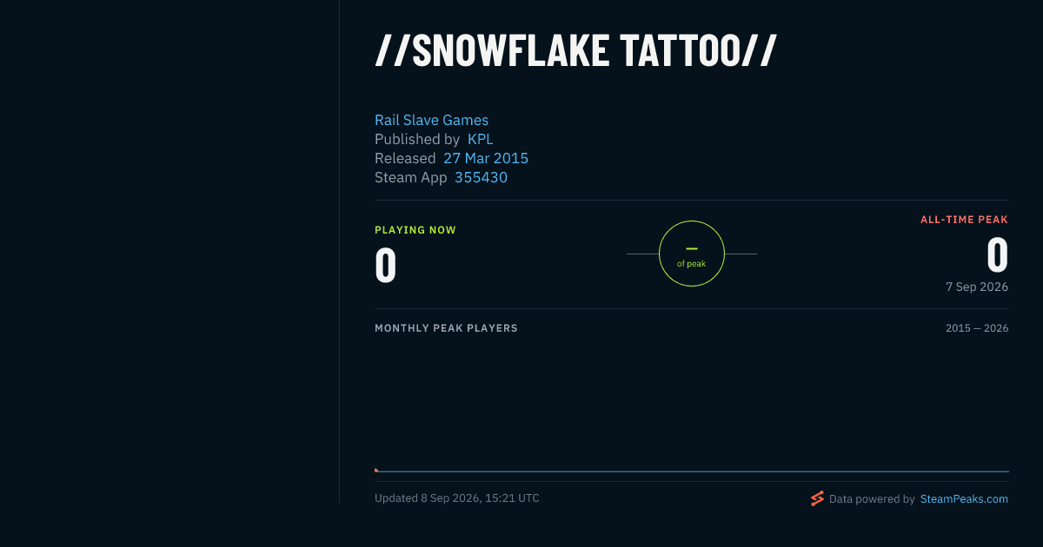1043x547 pixels.
Task: Click the Playing Now count 0
Action: (x=386, y=266)
